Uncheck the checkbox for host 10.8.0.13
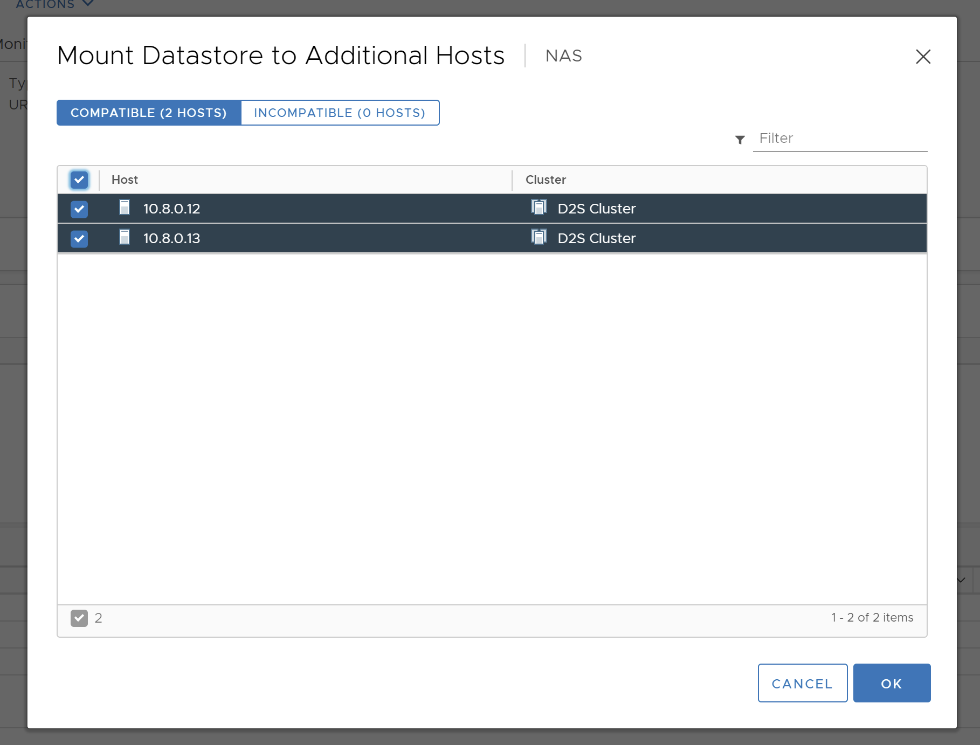 [79, 239]
